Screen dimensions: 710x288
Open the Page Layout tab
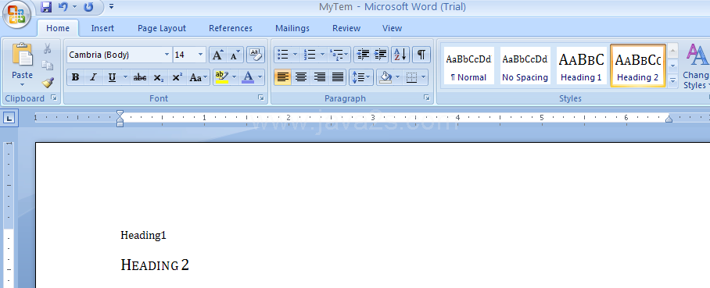pyautogui.click(x=162, y=28)
